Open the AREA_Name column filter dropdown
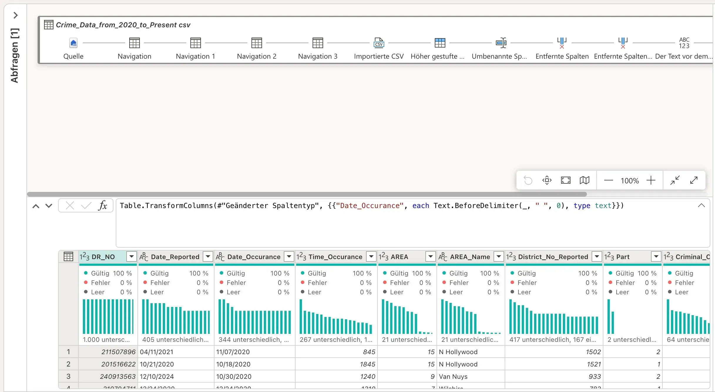 498,256
